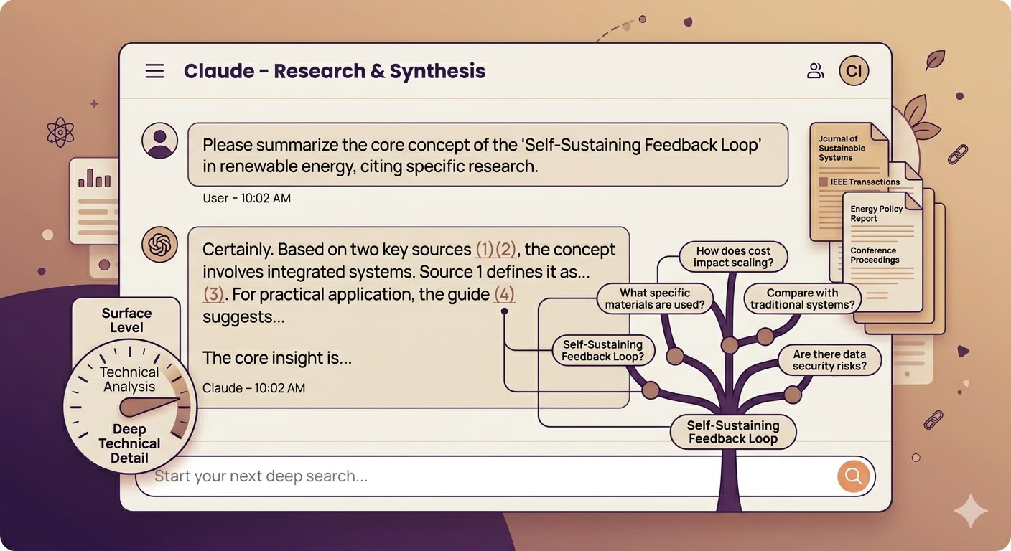Screen dimensions: 1011x551
Task: Click the user avatar icon
Action: 159,141
